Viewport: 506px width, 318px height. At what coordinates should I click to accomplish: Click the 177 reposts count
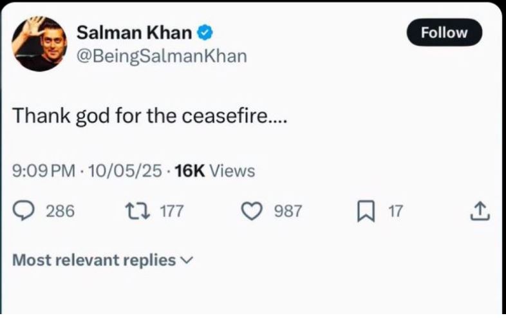coord(172,211)
